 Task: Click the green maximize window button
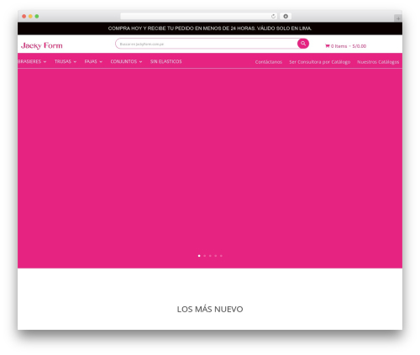click(37, 16)
